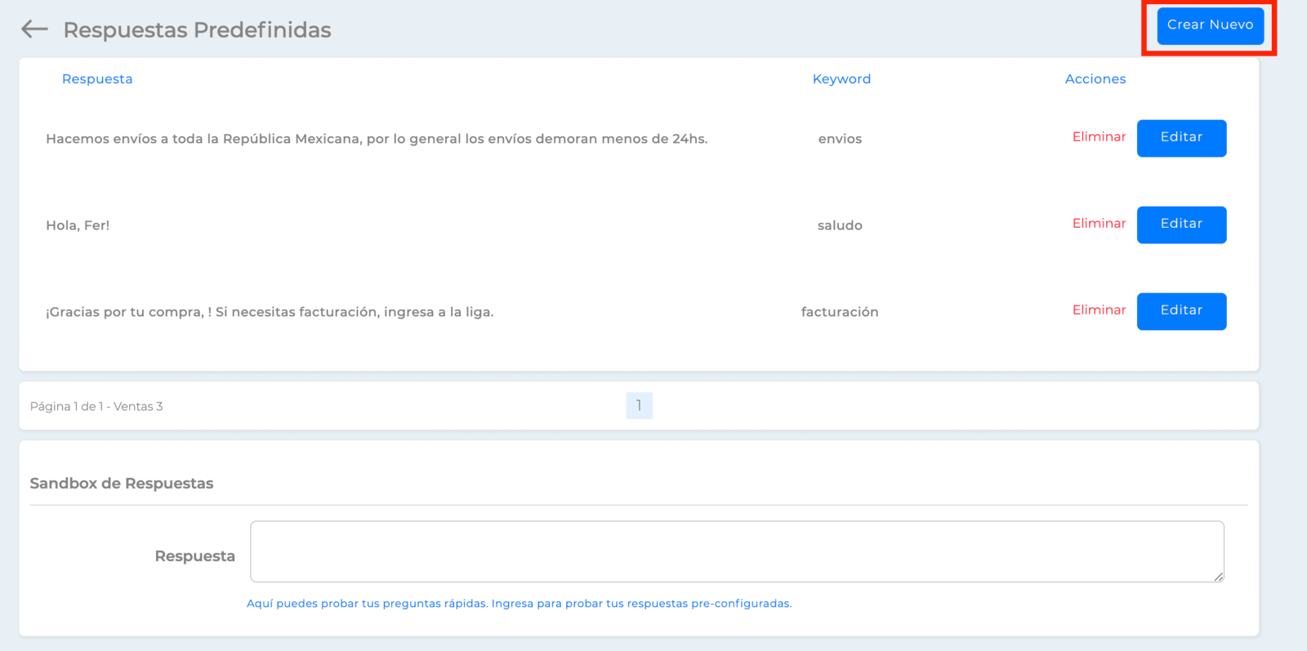Sort by the Keyword column header

(841, 79)
